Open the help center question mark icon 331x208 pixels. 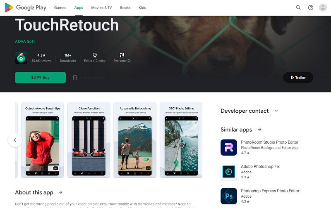point(311,7)
